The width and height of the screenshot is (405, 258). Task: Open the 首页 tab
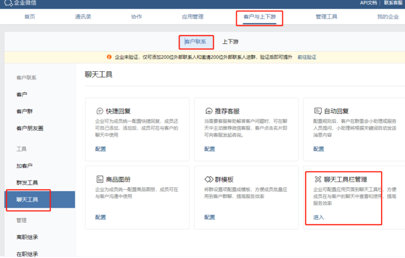pyautogui.click(x=30, y=17)
